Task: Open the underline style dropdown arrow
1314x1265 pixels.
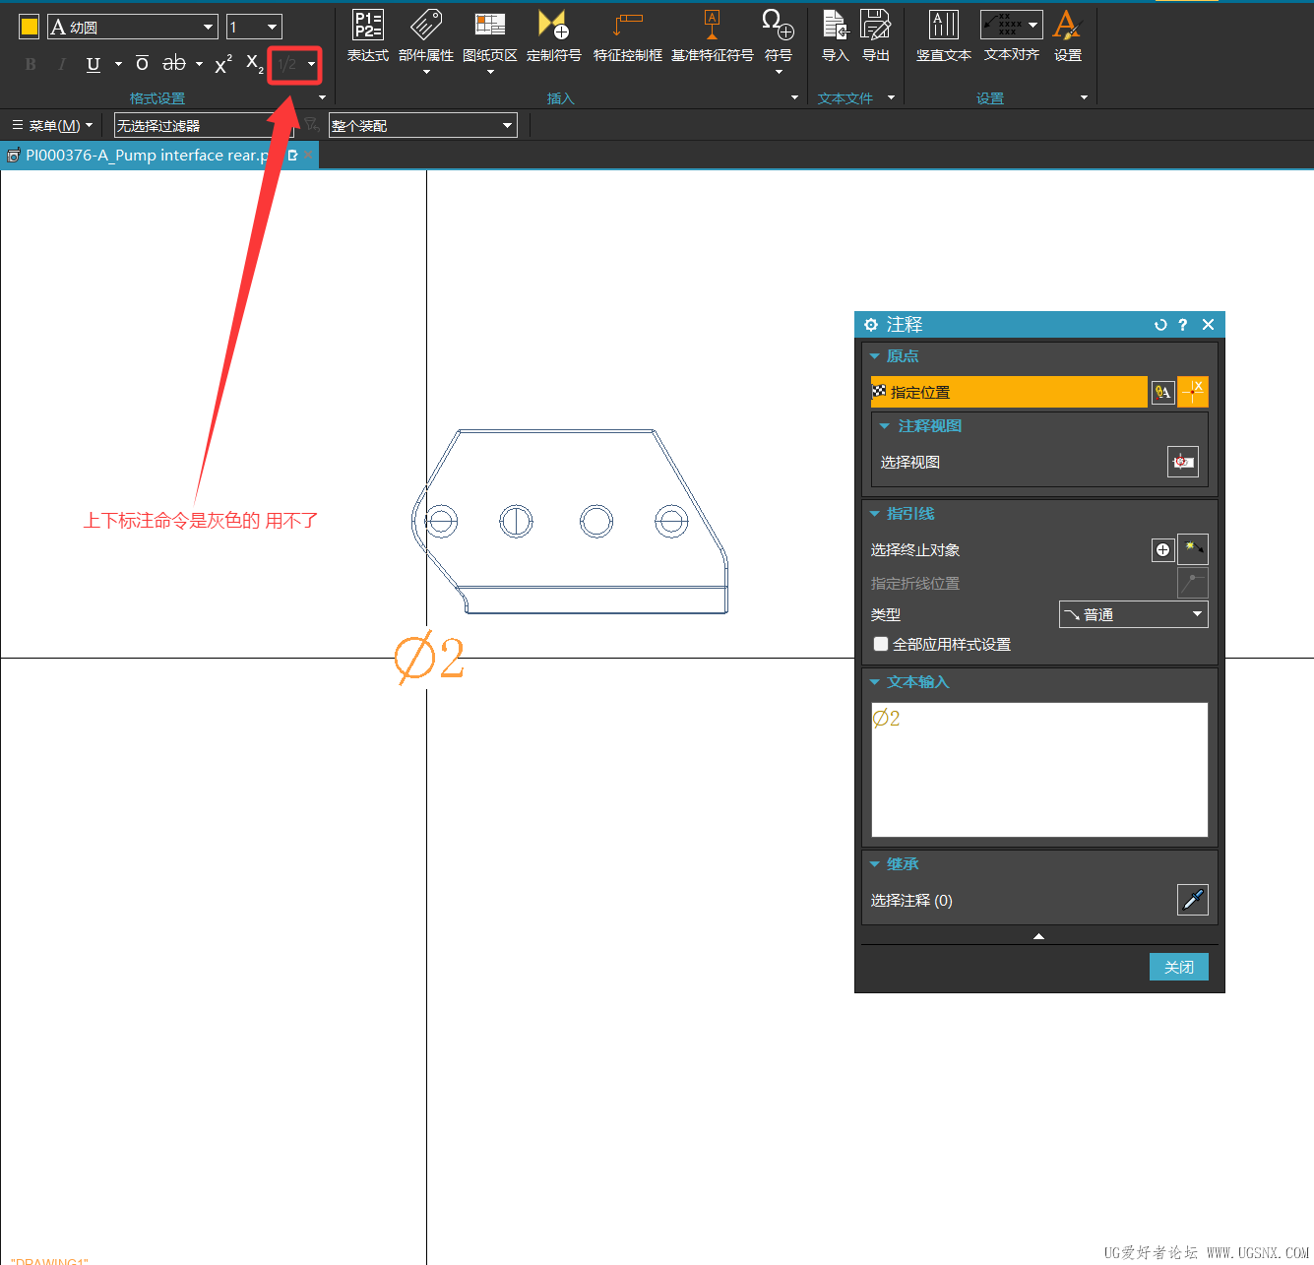Action: point(118,64)
